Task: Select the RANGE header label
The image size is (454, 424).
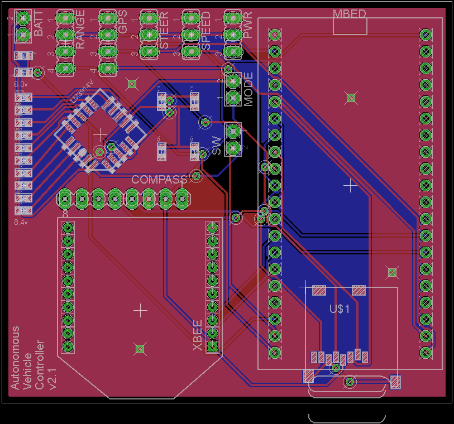Action: click(x=80, y=30)
